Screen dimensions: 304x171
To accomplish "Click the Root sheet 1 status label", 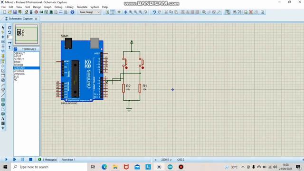I will (68, 160).
